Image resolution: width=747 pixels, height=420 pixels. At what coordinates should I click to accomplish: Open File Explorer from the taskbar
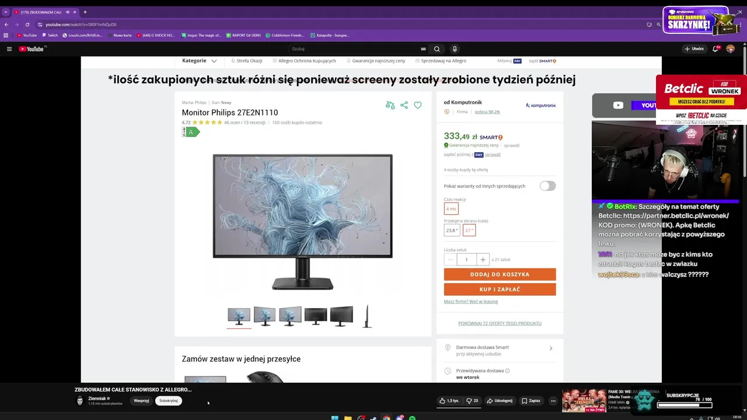(348, 418)
